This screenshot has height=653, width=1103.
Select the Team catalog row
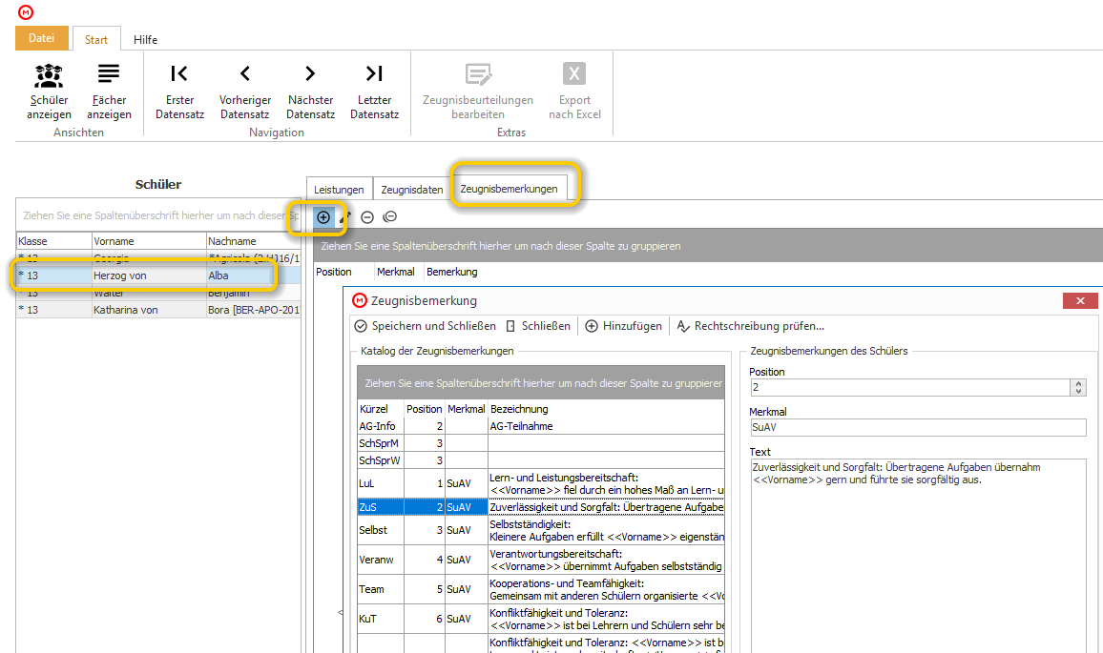point(541,589)
